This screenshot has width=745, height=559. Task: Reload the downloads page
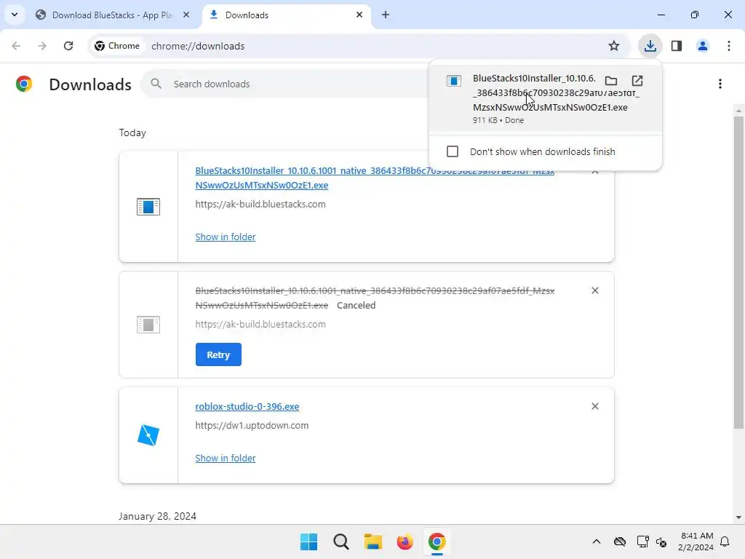tap(68, 46)
